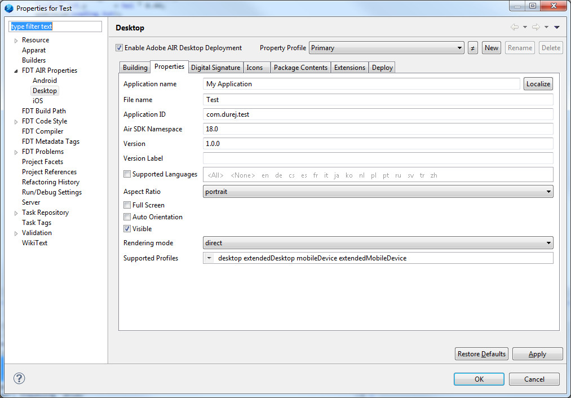Image resolution: width=571 pixels, height=398 pixels.
Task: Select the iOS tree item
Action: pyautogui.click(x=38, y=101)
